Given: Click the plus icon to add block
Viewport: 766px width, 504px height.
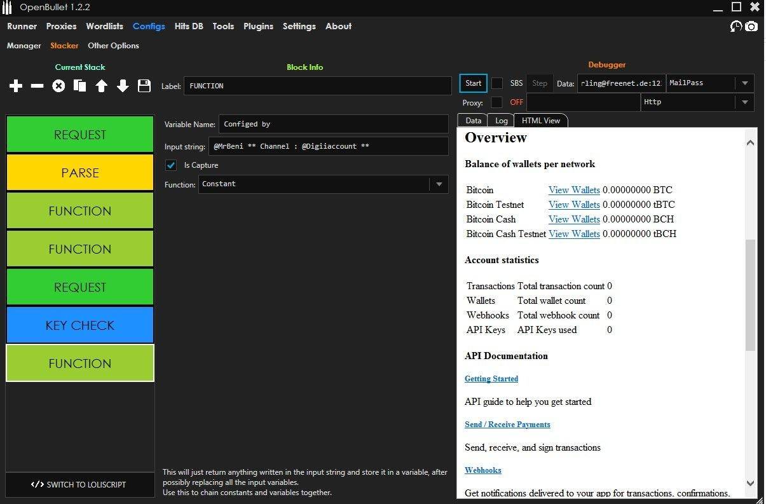Looking at the screenshot, I should 16,86.
